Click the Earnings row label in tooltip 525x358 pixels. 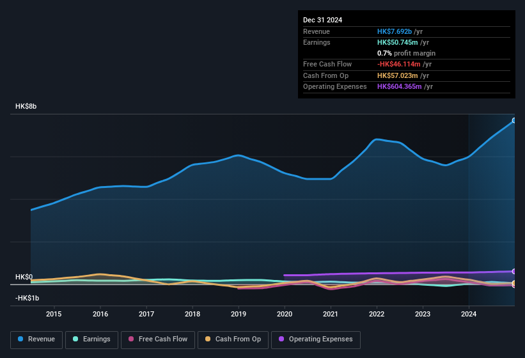click(317, 42)
